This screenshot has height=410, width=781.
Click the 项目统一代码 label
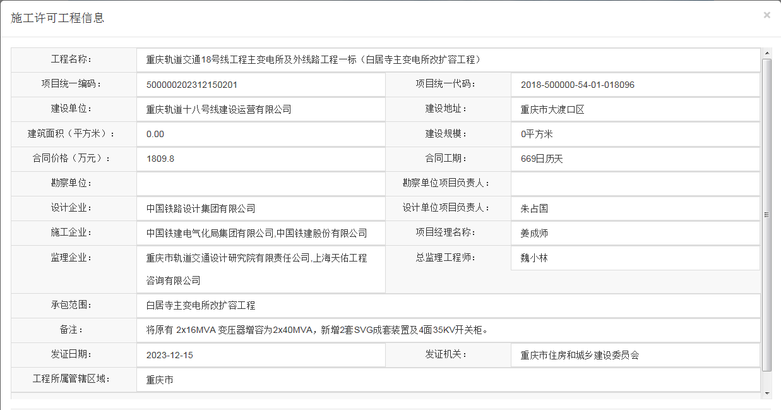pos(446,83)
